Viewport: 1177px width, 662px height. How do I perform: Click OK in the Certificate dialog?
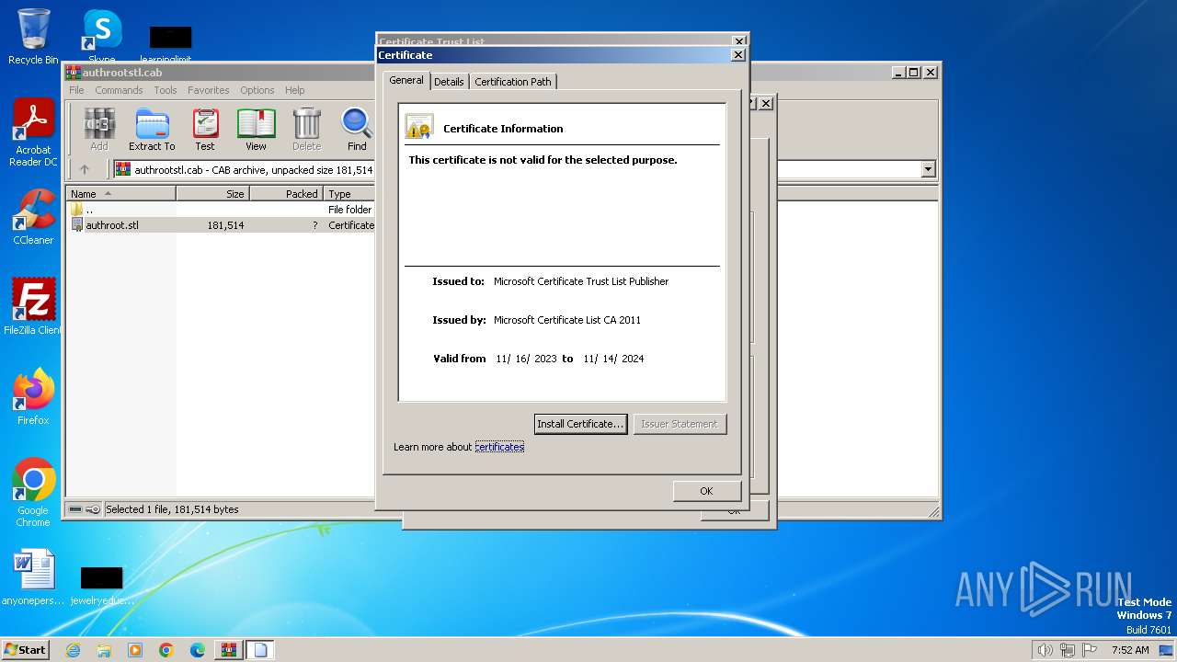[706, 491]
